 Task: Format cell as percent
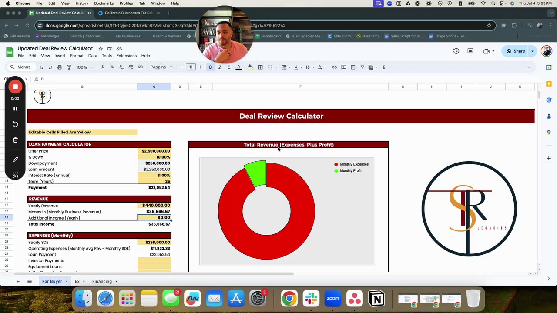112,67
